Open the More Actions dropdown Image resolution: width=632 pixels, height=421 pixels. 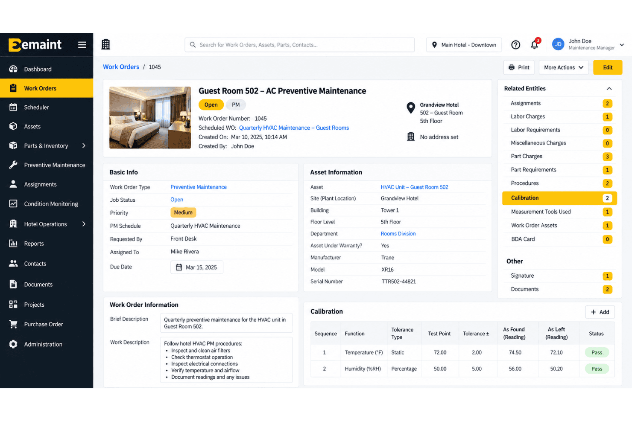564,67
